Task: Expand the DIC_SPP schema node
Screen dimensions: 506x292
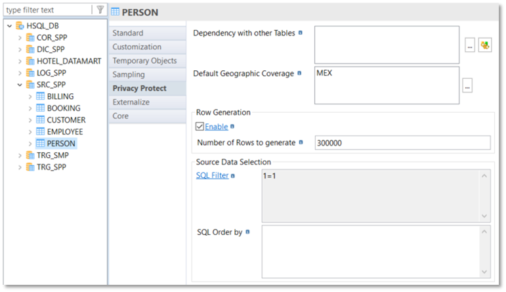Action: (x=20, y=49)
